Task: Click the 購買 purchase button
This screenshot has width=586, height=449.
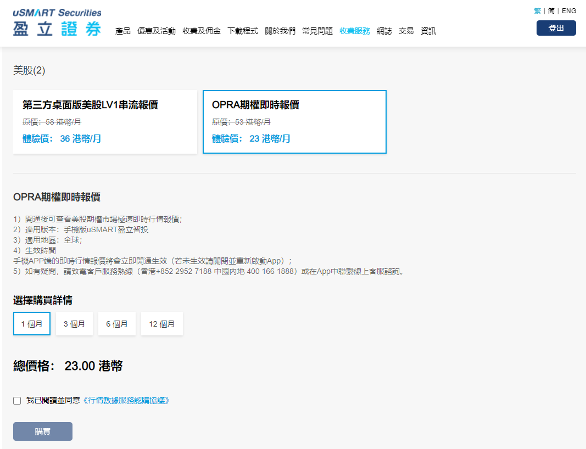Action: point(43,431)
